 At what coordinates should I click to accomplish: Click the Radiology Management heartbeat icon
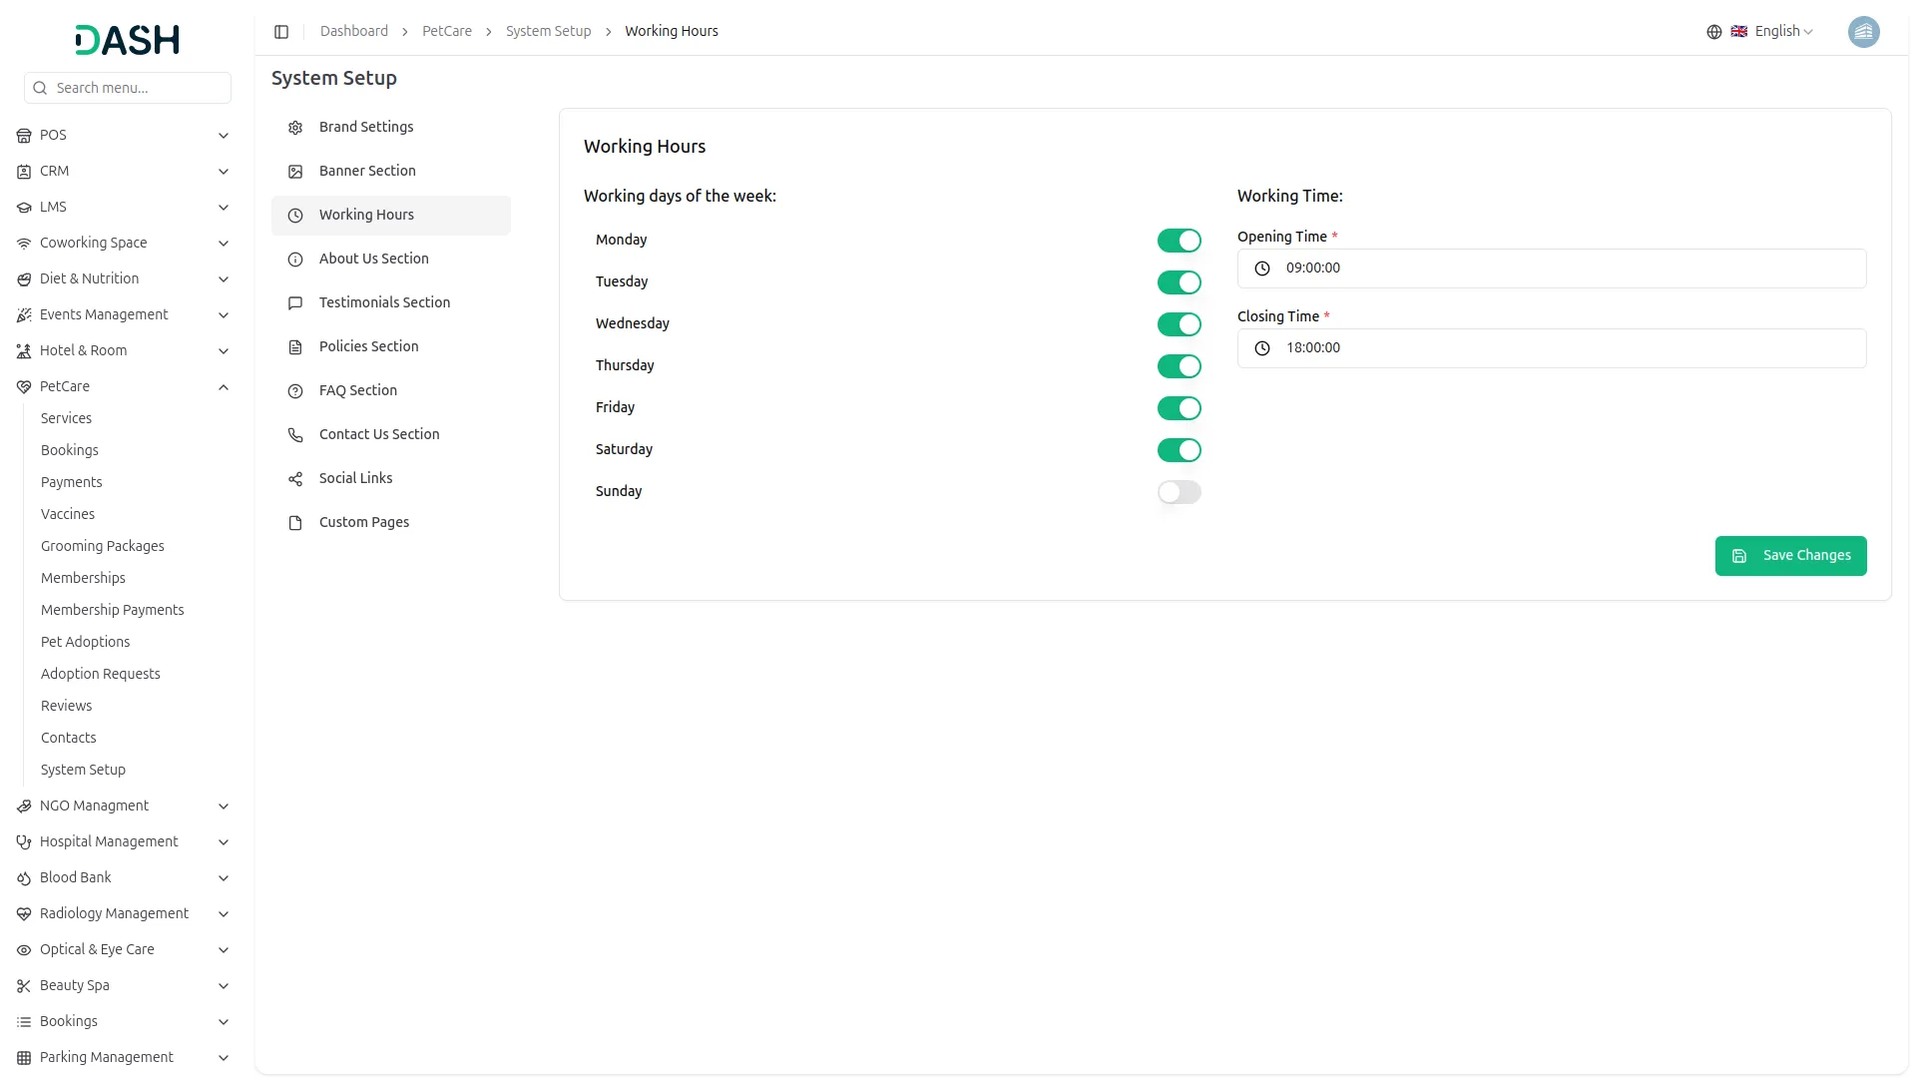click(24, 914)
